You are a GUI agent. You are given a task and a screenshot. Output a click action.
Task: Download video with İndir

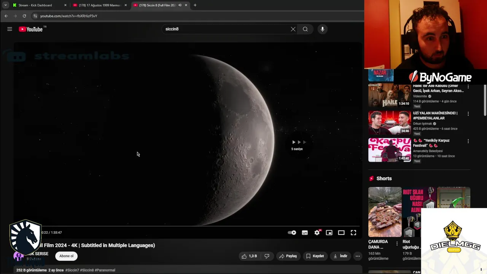pos(340,256)
